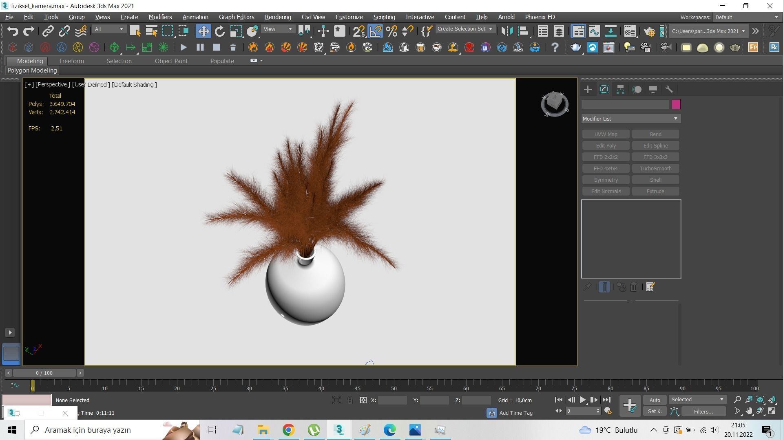Image resolution: width=783 pixels, height=440 pixels.
Task: Click the X coordinate input field
Action: tap(392, 400)
